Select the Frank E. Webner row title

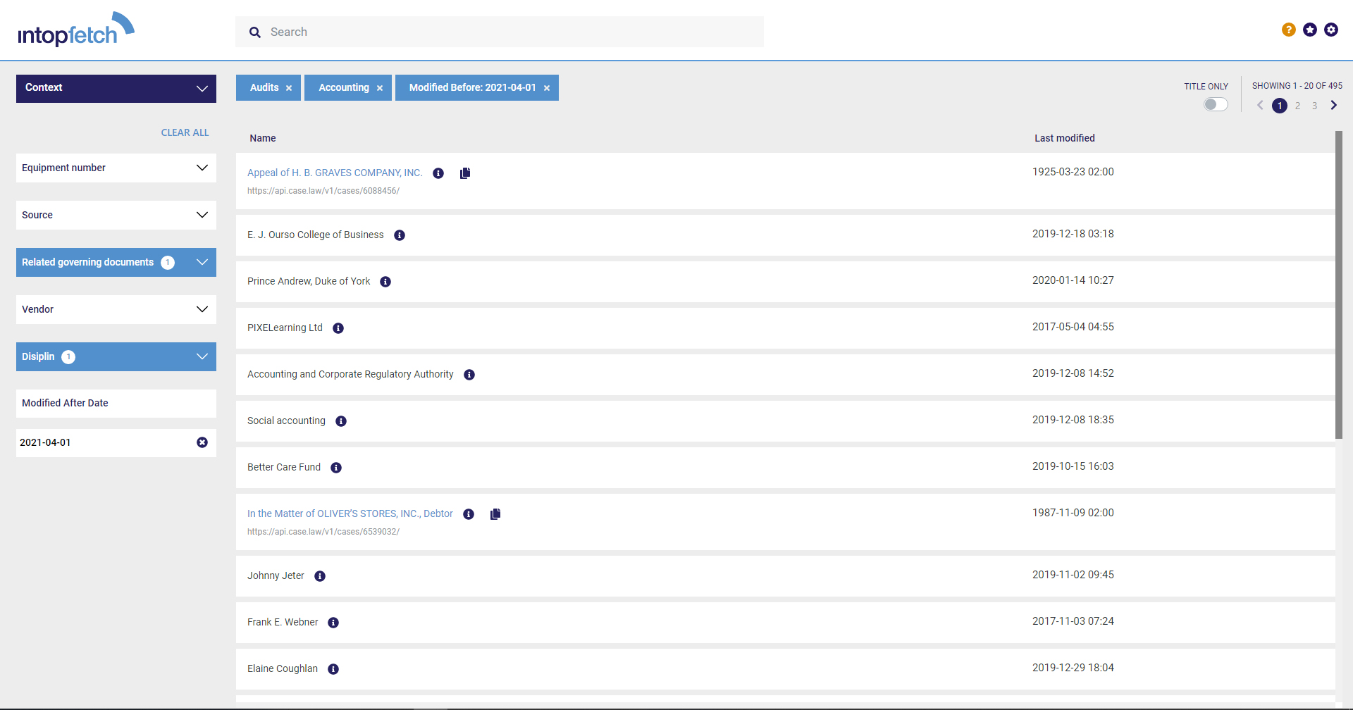(x=283, y=622)
